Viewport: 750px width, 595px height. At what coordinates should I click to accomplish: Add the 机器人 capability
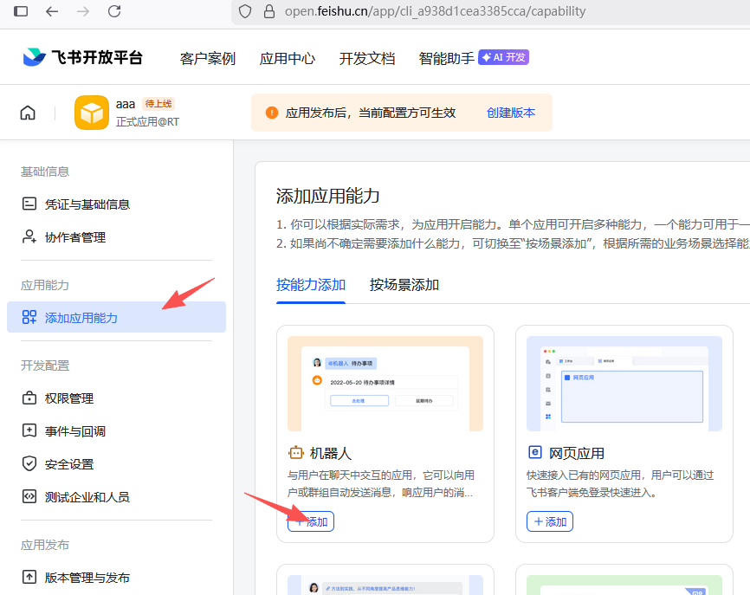click(311, 521)
